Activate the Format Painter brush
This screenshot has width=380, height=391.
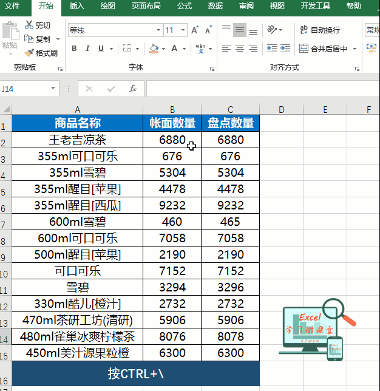pyautogui.click(x=29, y=53)
